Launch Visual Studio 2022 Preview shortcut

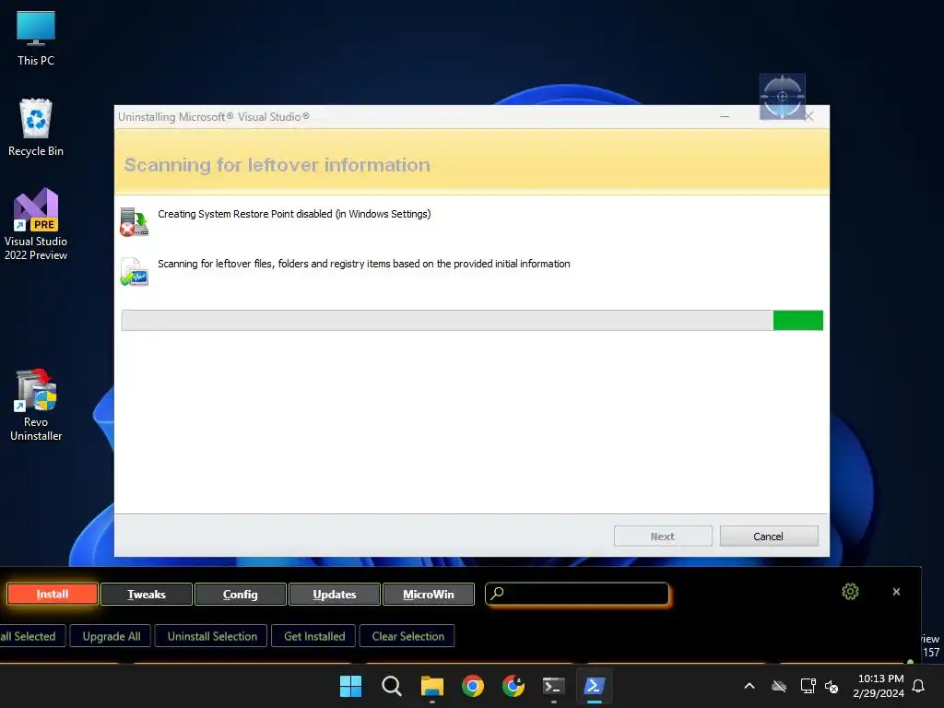pos(36,224)
